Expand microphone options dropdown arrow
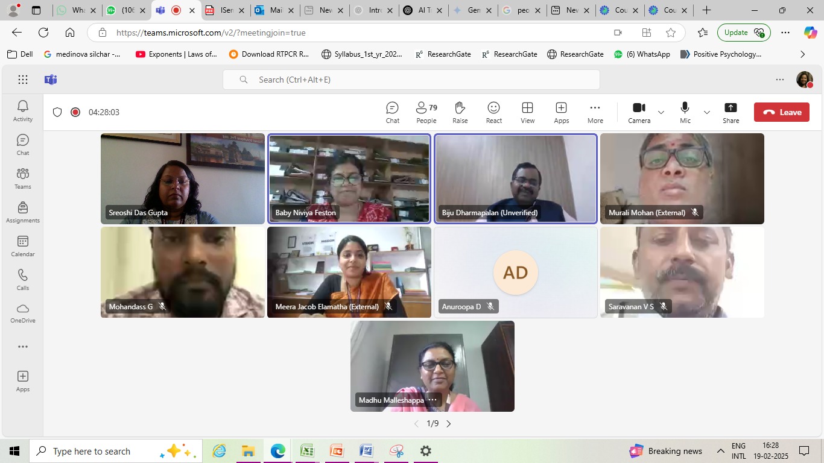Screen dimensions: 824x463 tap(707, 112)
